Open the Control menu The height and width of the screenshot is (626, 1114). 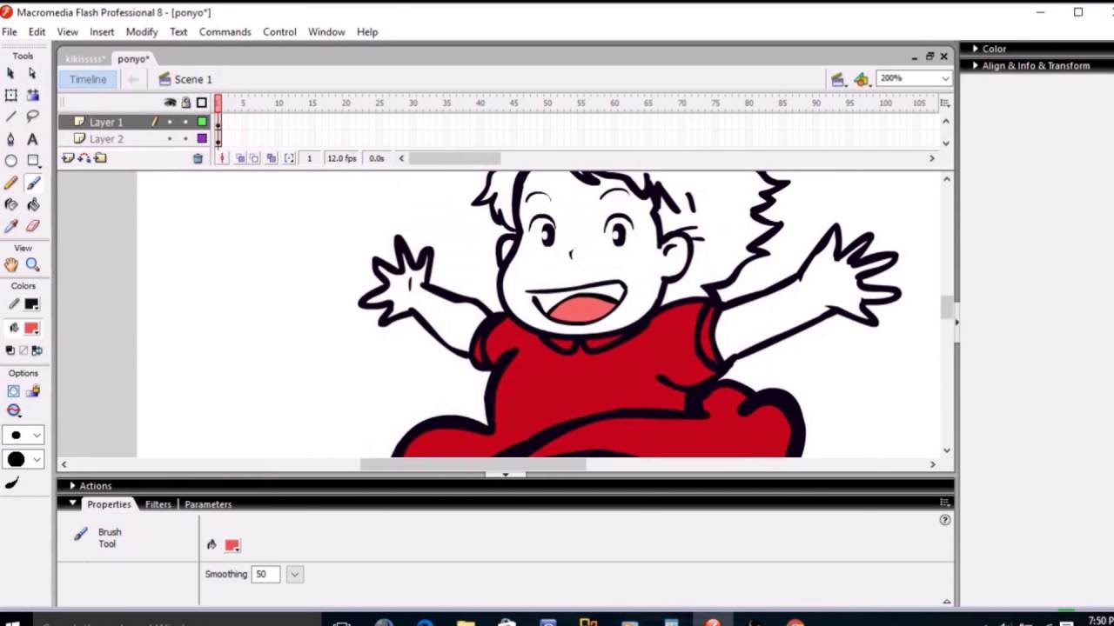click(279, 32)
